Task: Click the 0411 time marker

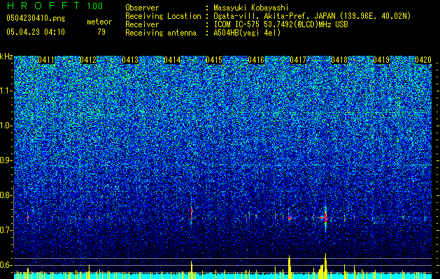Action: tap(46, 60)
